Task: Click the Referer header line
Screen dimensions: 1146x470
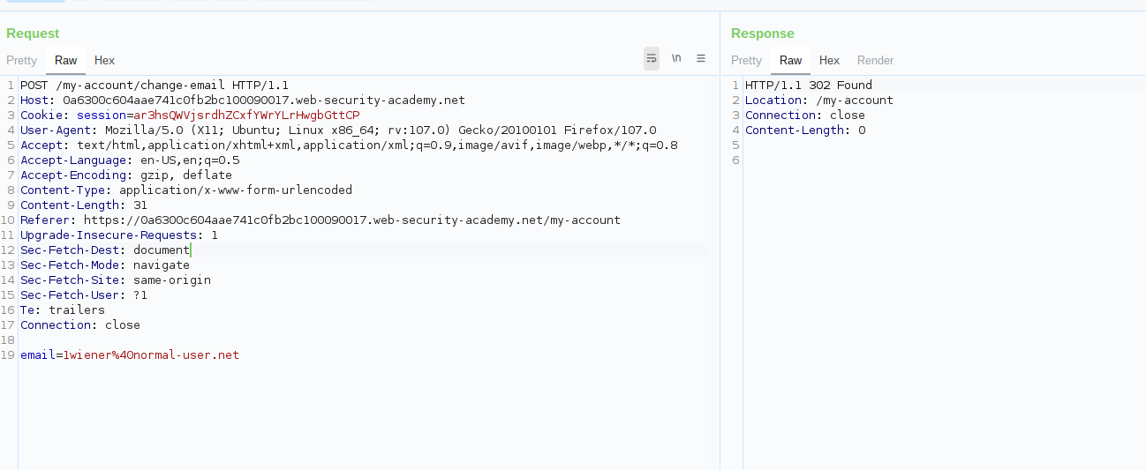Action: point(320,220)
